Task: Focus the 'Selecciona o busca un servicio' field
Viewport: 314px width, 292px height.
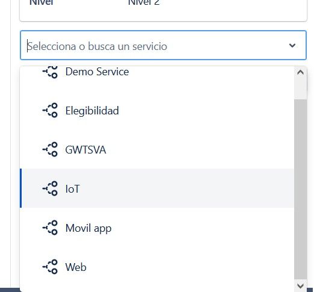Action: (x=163, y=45)
